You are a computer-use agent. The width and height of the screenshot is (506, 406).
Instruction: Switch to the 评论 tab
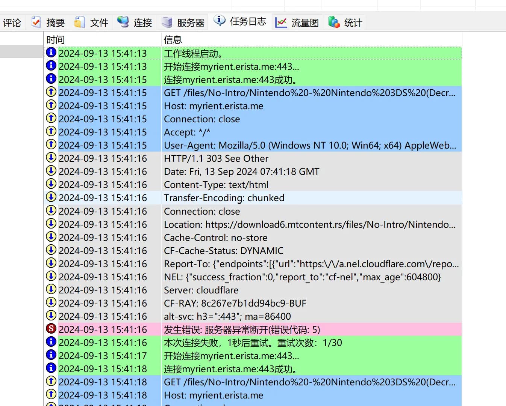pos(12,23)
